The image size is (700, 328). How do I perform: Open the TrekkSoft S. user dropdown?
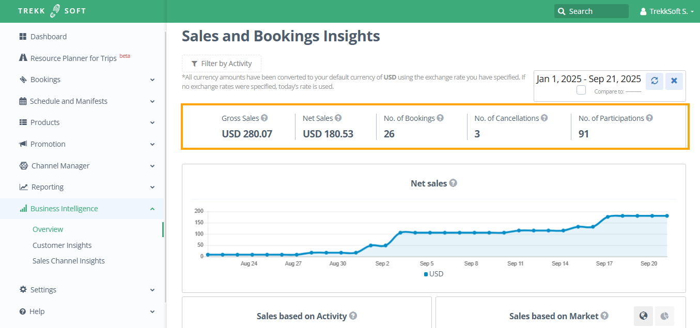[x=666, y=11]
